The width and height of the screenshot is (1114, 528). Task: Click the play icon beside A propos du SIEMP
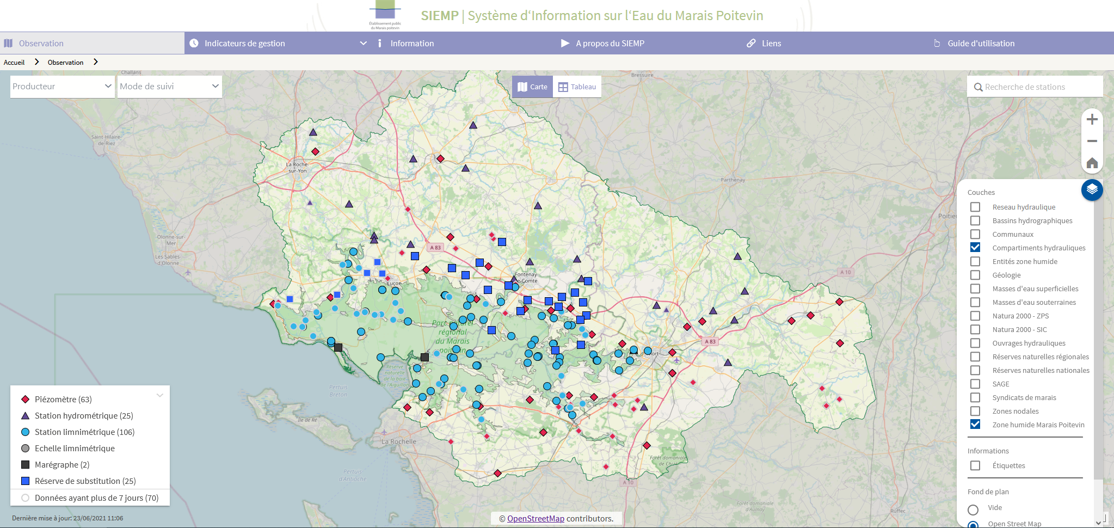tap(565, 43)
